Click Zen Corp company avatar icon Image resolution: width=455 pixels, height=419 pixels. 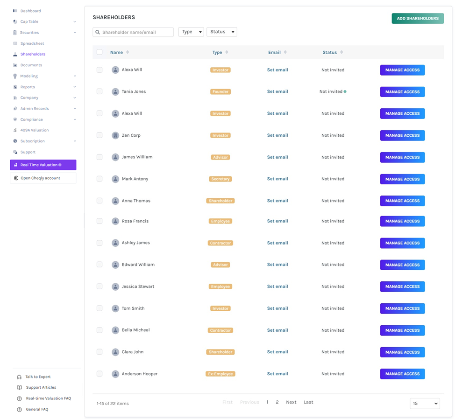tap(115, 135)
